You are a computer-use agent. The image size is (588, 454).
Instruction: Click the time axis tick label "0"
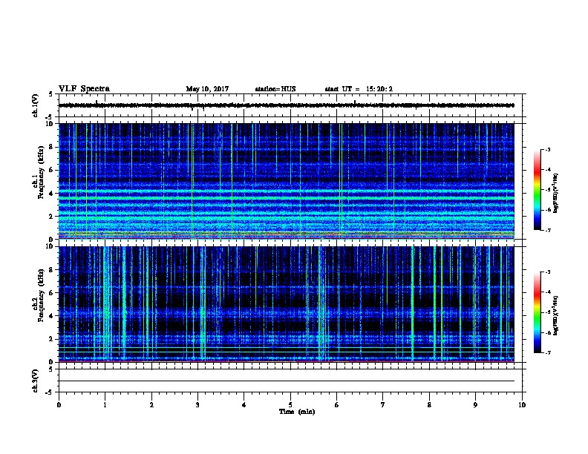[x=59, y=405]
